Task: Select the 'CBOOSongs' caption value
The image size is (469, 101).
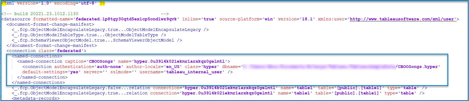Action: coord(101,61)
